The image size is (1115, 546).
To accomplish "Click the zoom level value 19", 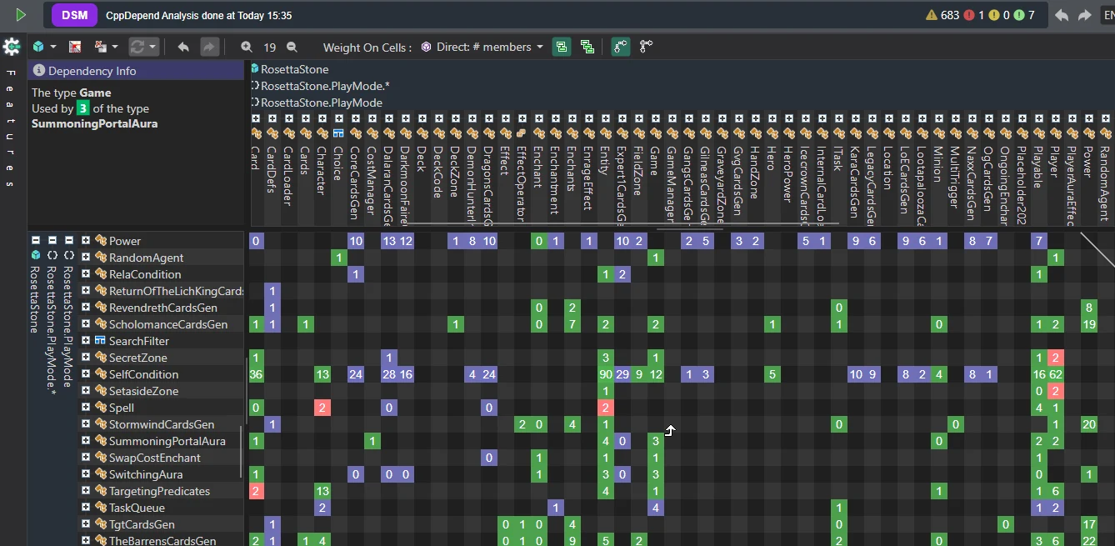I will [x=269, y=48].
